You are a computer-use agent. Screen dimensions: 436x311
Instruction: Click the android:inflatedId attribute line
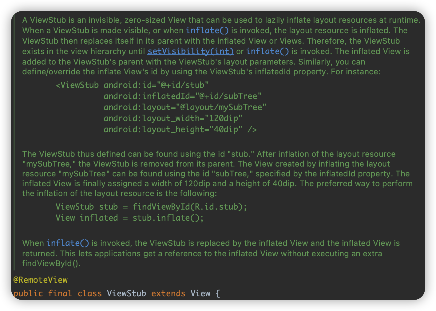(x=183, y=96)
